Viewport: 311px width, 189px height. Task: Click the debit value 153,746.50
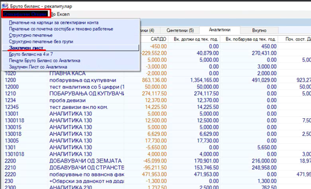click(206, 168)
